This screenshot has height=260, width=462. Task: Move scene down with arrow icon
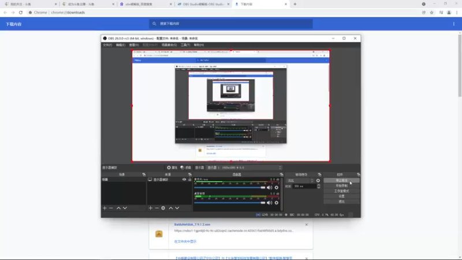point(125,208)
